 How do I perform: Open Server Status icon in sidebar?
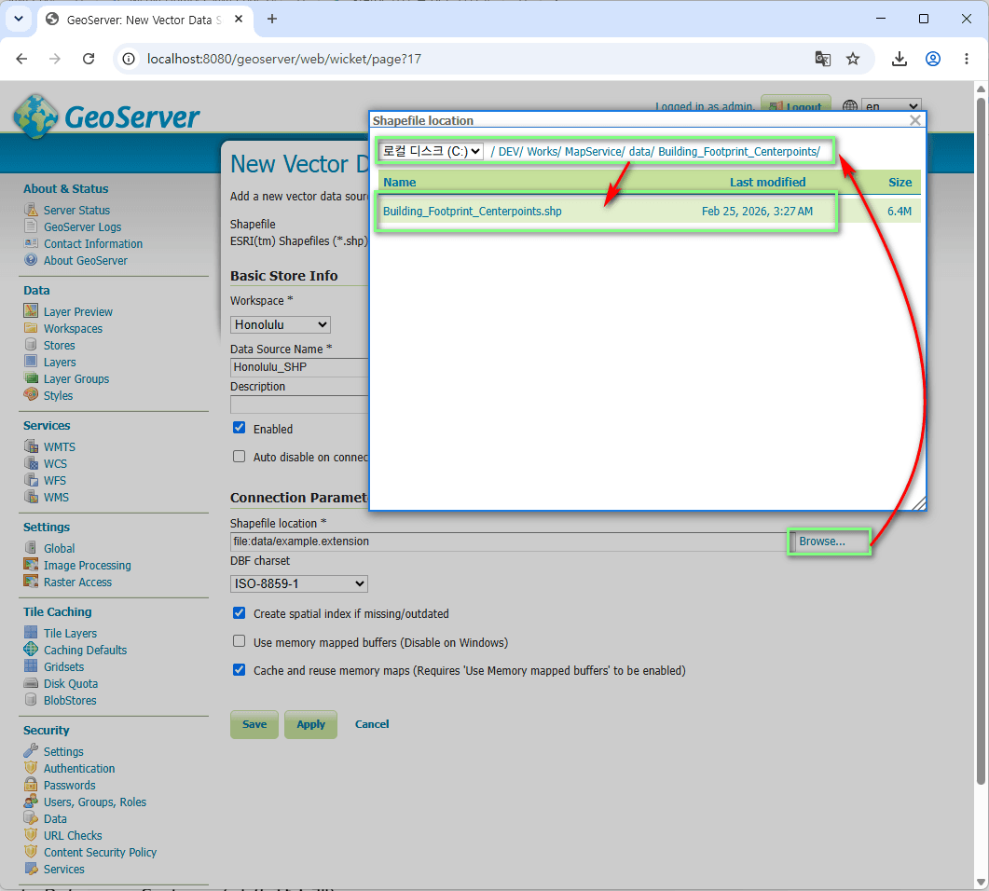[30, 210]
